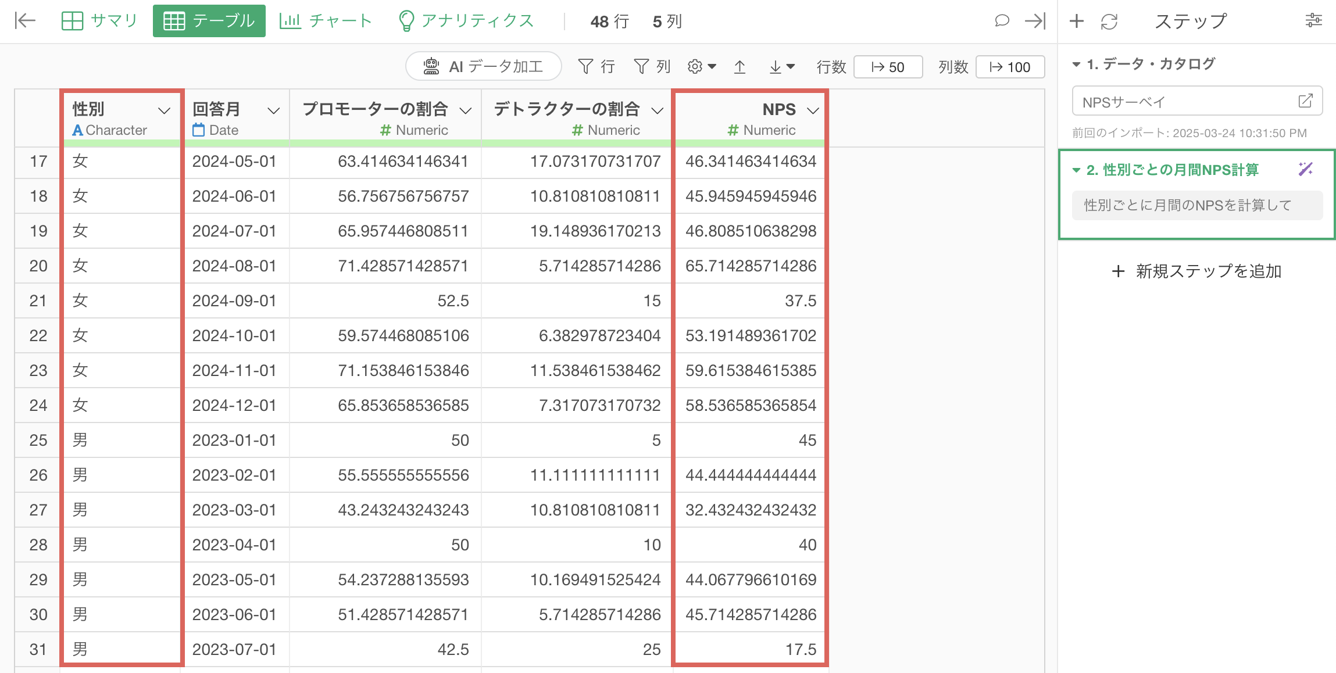The height and width of the screenshot is (673, 1336).
Task: Open NPSサーベイ external link icon
Action: [x=1305, y=101]
